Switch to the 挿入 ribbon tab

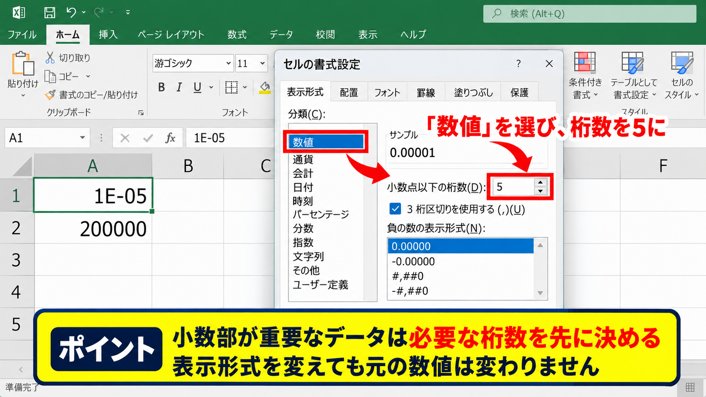click(x=108, y=35)
